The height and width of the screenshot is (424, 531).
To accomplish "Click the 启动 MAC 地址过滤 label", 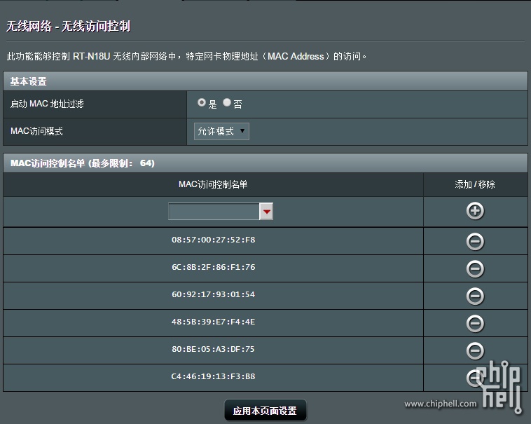I will 47,104.
